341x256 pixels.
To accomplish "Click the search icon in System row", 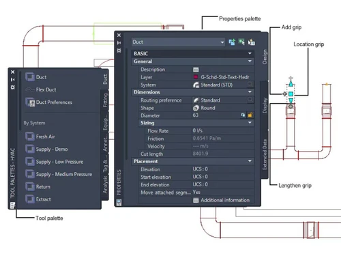I will click(250, 85).
